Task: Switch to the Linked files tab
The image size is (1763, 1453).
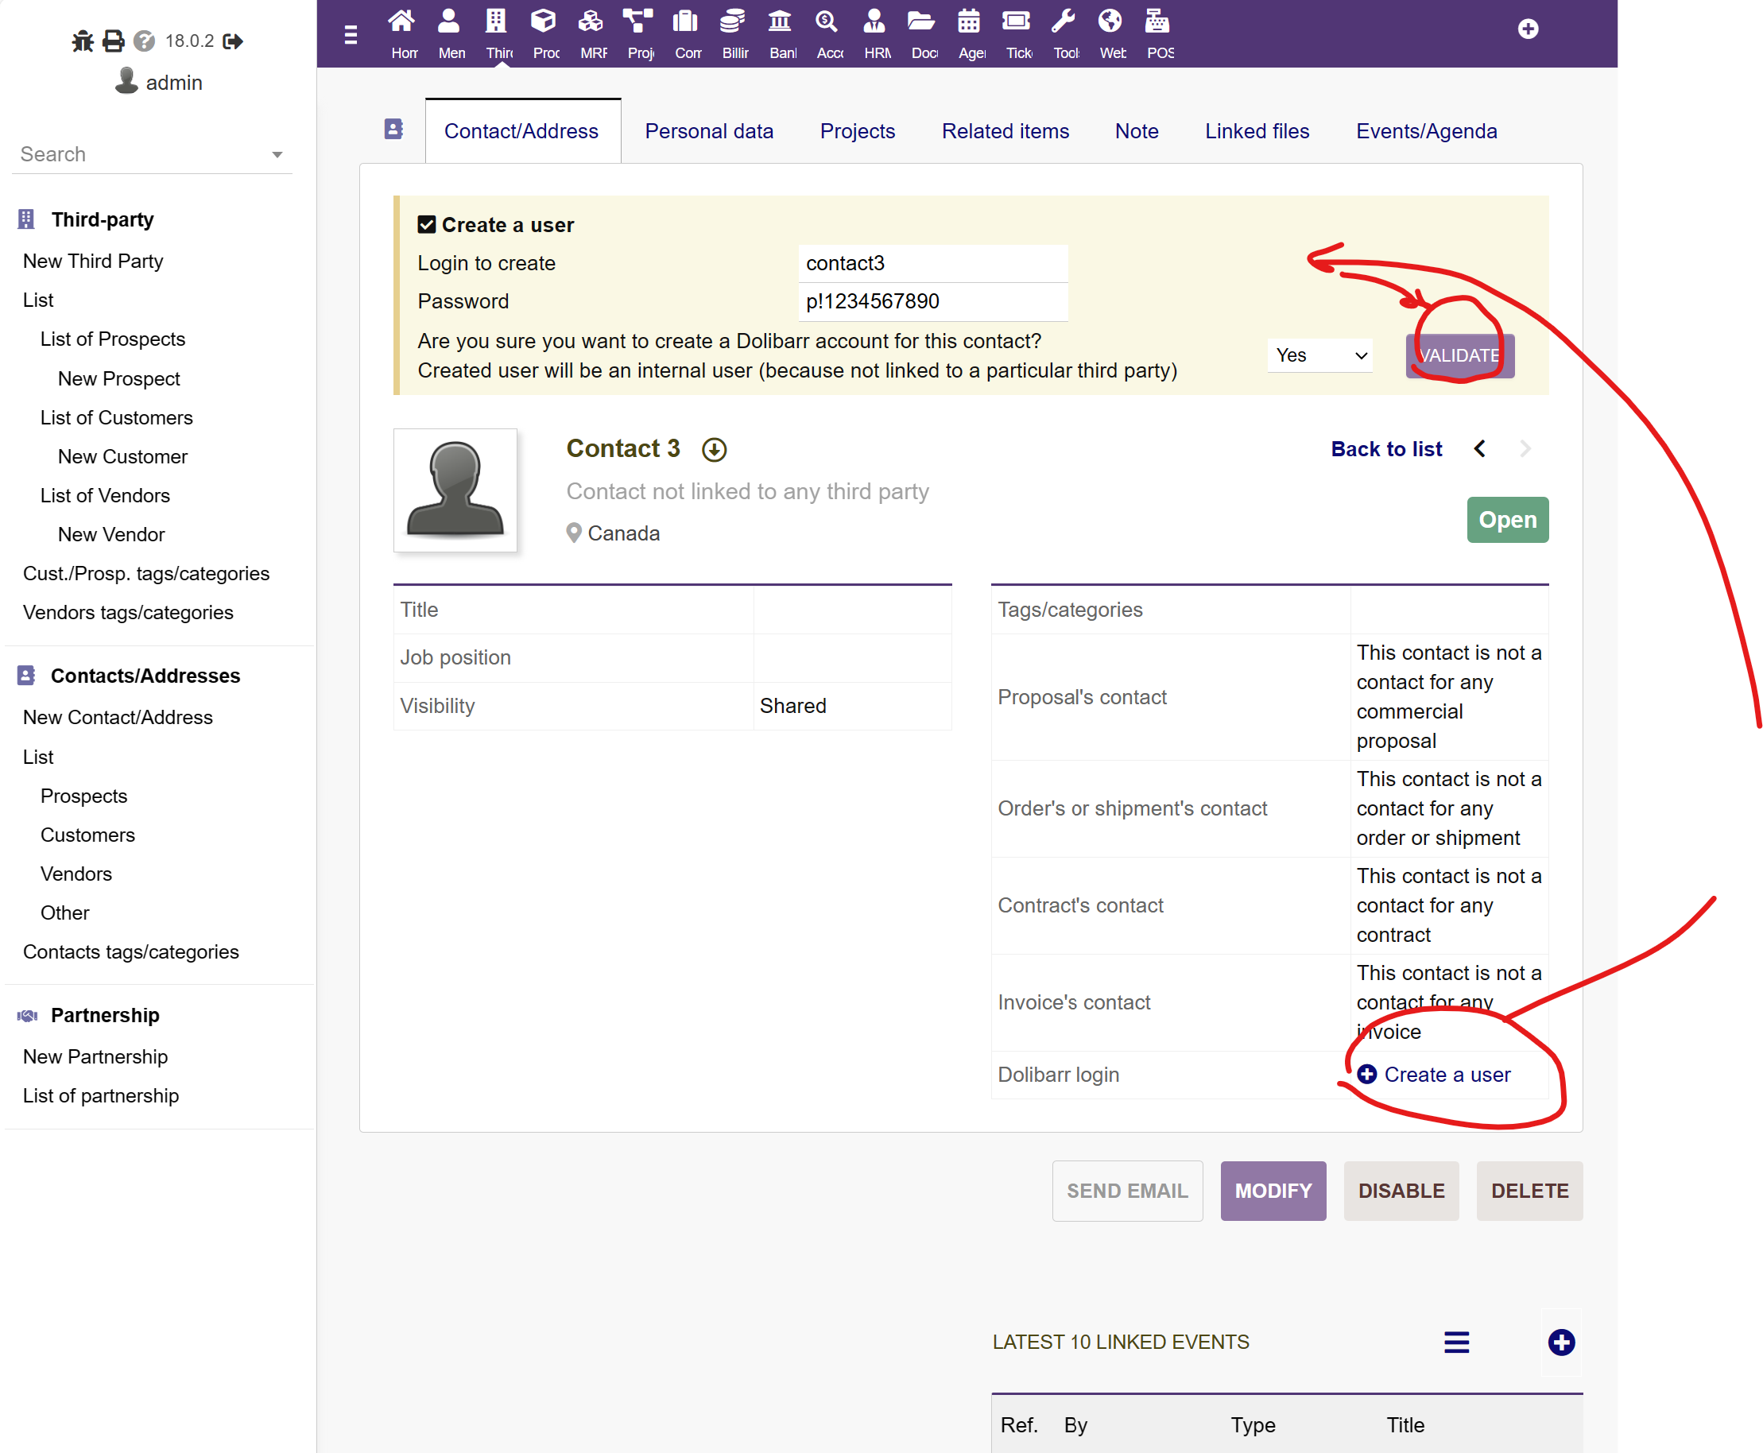Action: click(x=1257, y=131)
